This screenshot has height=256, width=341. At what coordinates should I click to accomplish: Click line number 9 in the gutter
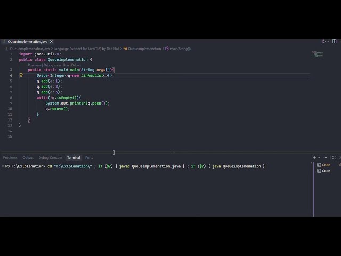click(x=11, y=103)
